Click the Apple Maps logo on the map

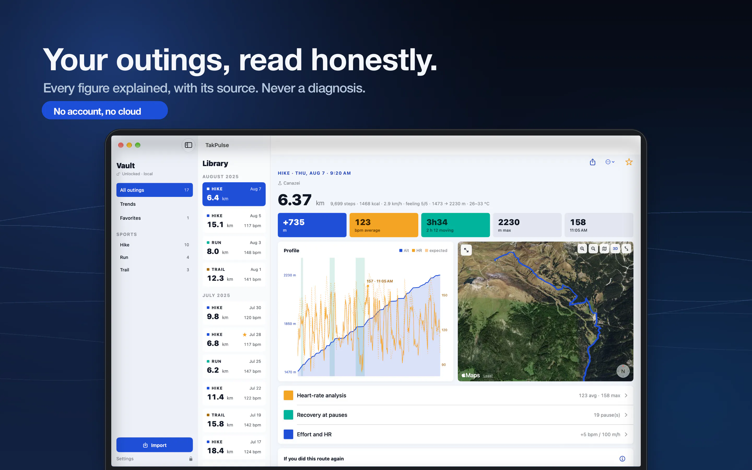pos(471,375)
